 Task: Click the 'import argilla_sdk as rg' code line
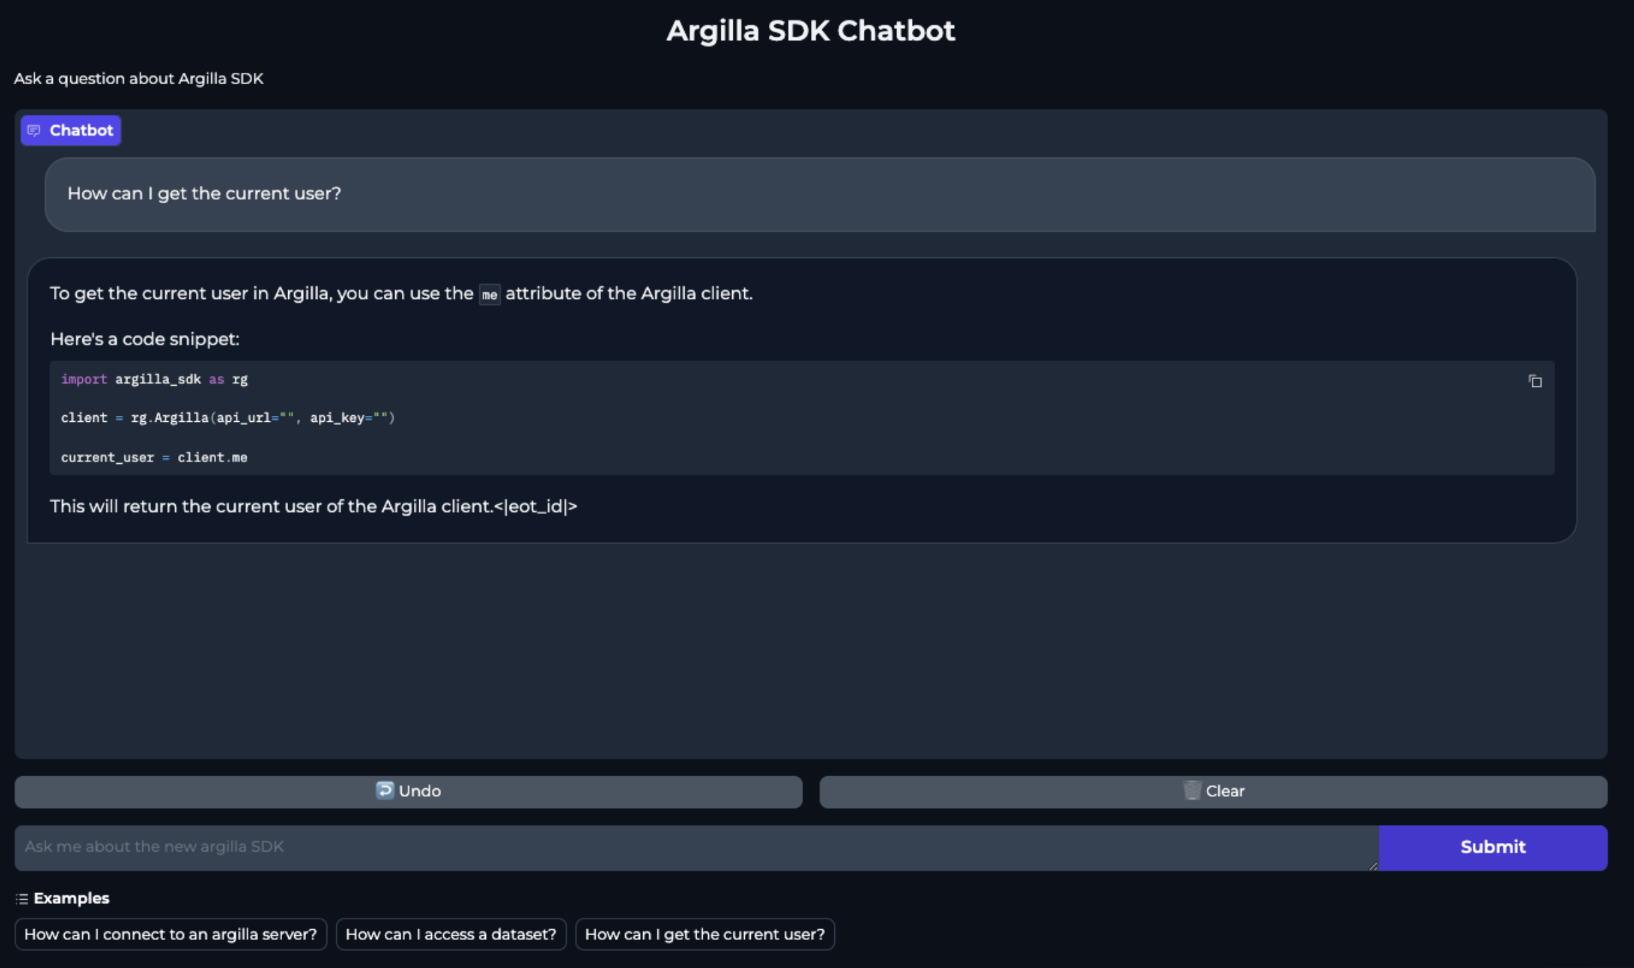tap(154, 380)
